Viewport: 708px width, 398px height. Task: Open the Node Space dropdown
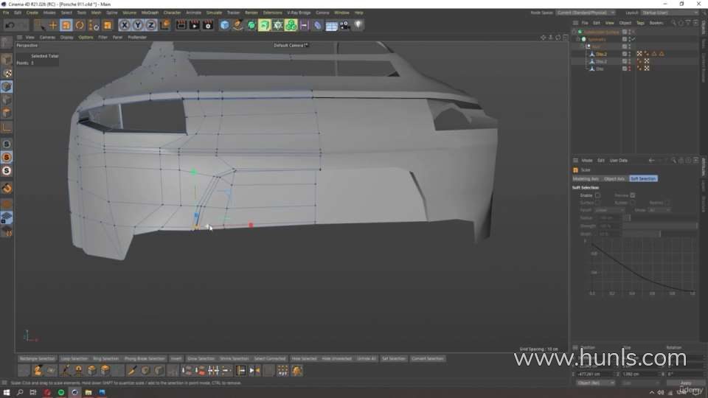tap(597, 13)
